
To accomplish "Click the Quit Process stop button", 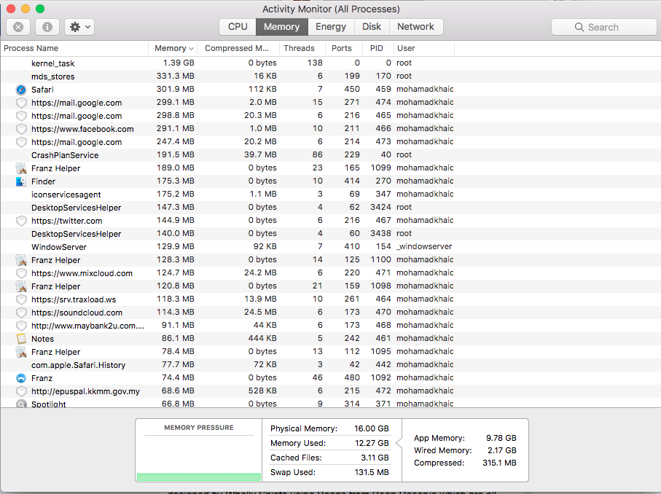I will tap(18, 27).
